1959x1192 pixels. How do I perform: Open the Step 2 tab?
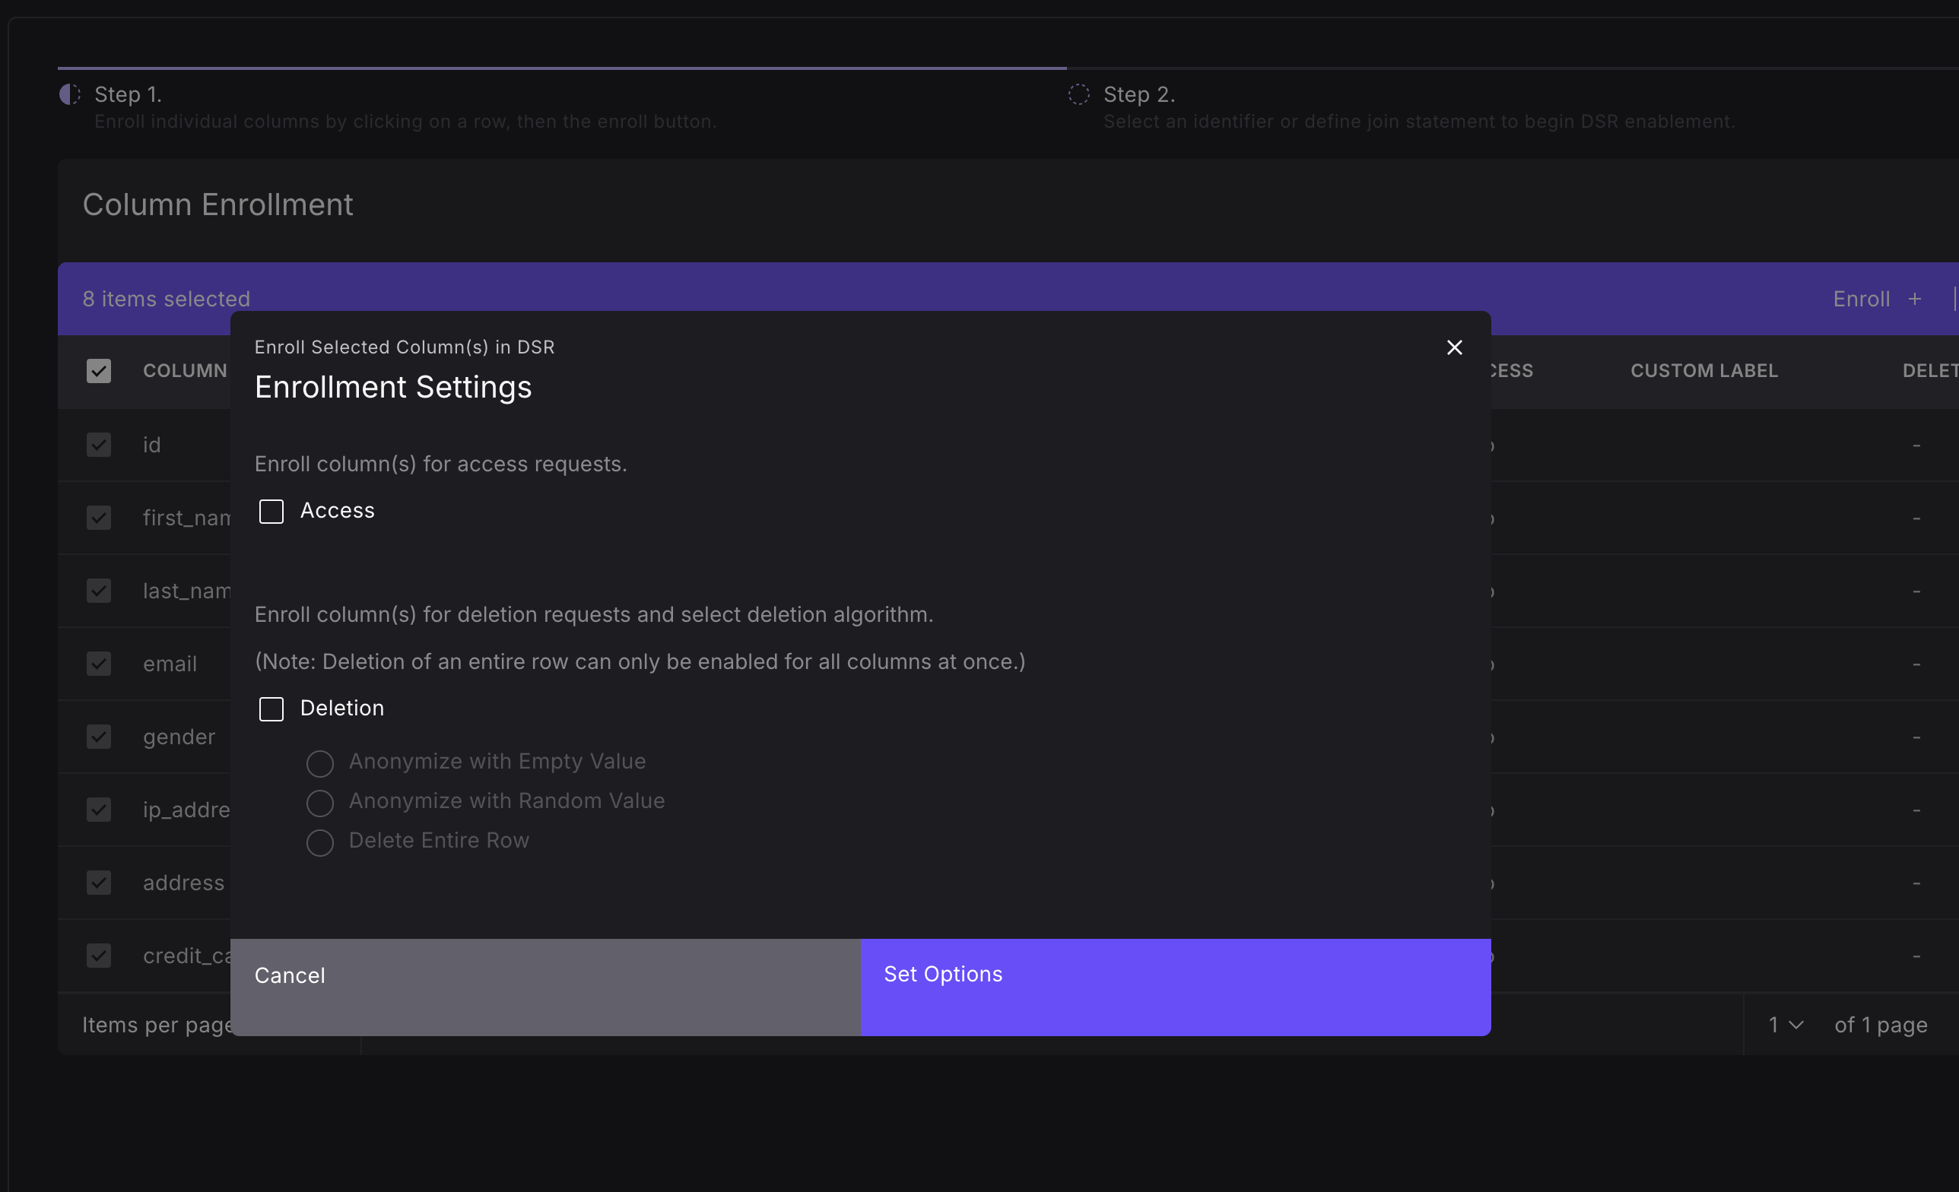click(x=1138, y=94)
